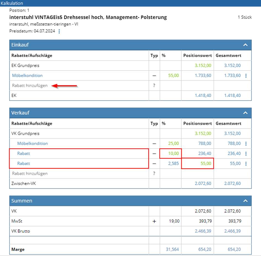Click VK Brutto Gesamtwert 2.466,39

coord(232,231)
